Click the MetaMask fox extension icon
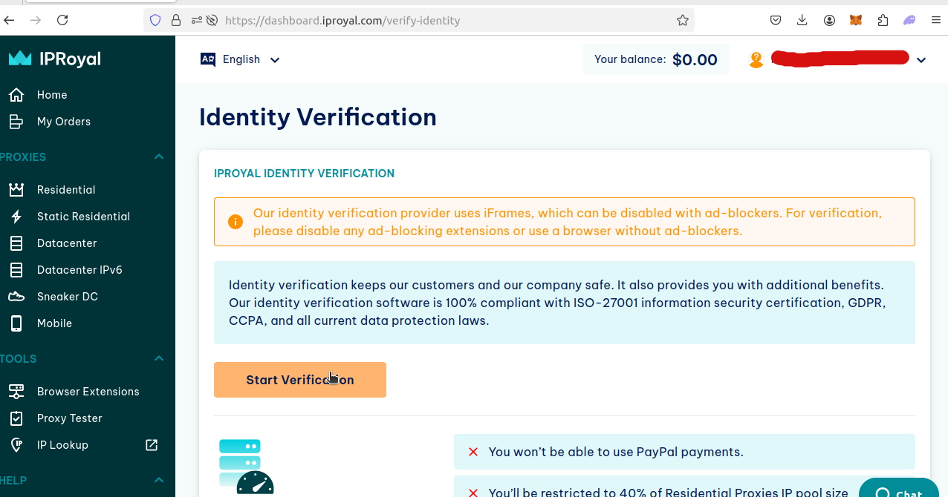Viewport: 948px width, 497px height. [x=856, y=21]
